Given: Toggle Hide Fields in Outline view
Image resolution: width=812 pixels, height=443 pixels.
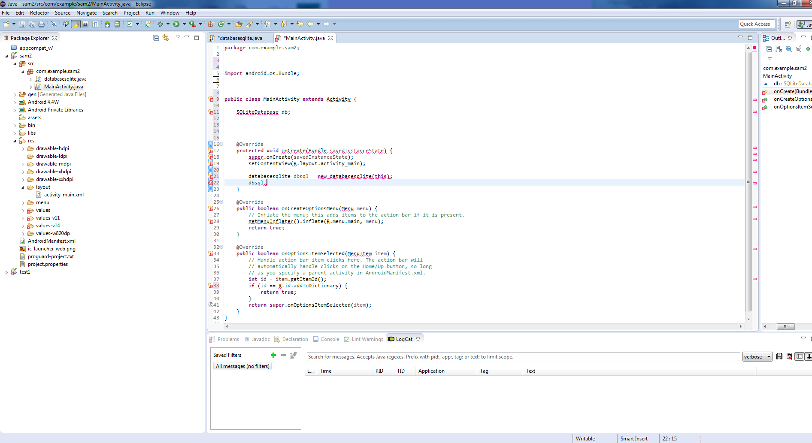Looking at the screenshot, I should click(789, 49).
